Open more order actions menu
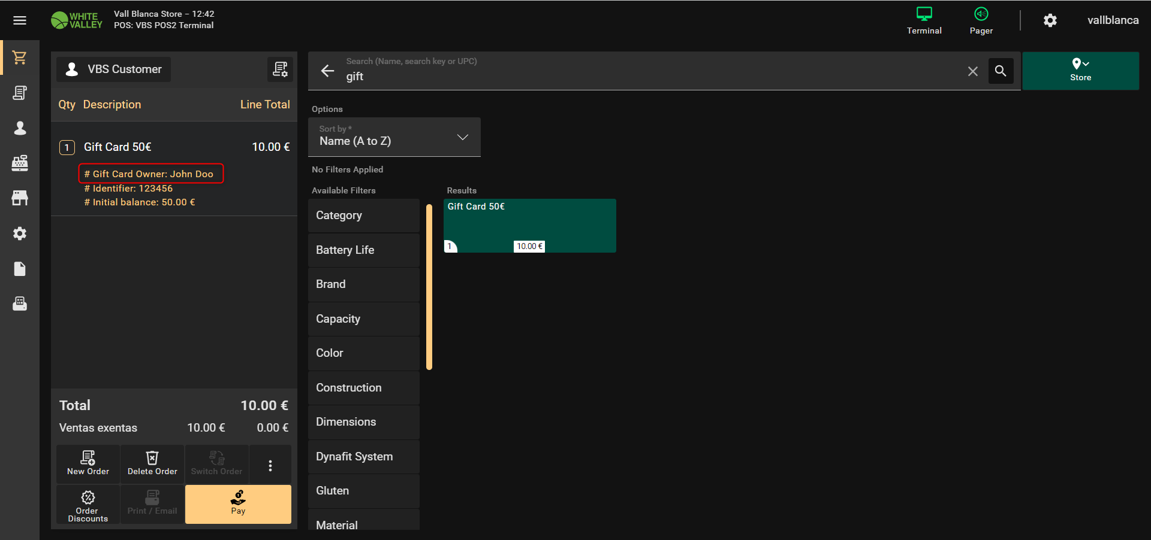1151x540 pixels. pyautogui.click(x=270, y=465)
